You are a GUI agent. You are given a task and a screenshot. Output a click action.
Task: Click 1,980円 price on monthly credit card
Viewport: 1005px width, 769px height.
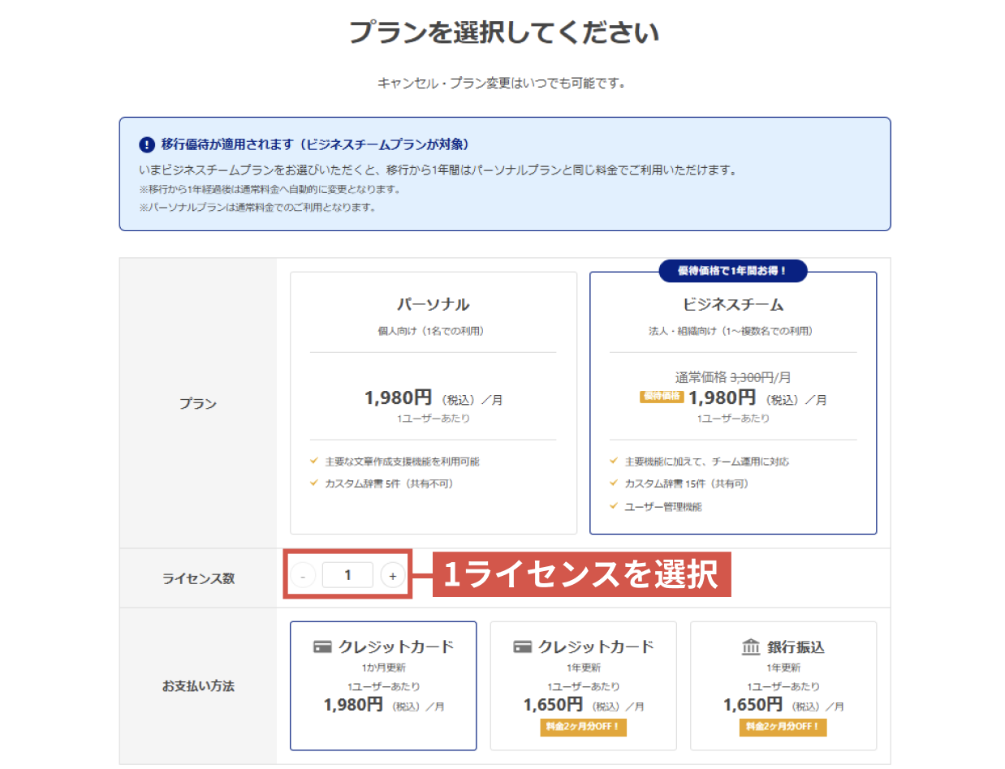353,704
